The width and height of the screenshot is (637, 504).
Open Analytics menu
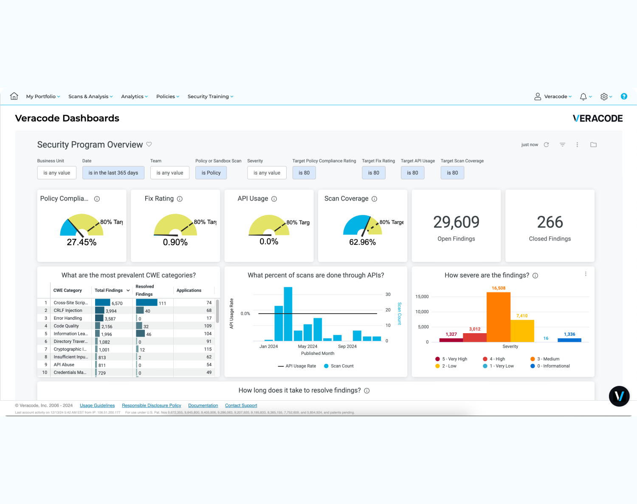click(x=134, y=96)
